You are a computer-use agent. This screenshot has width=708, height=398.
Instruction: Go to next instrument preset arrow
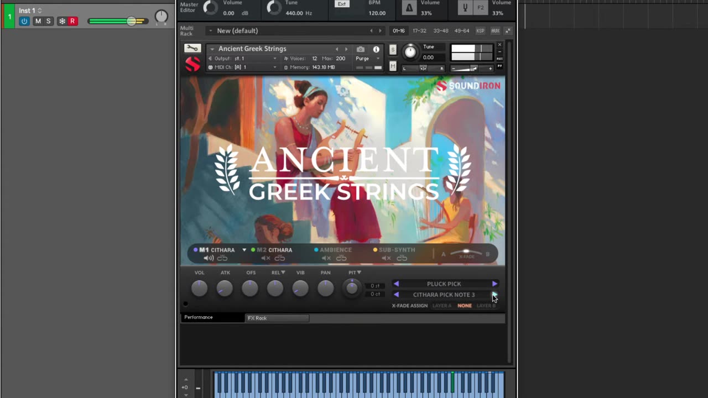[346, 49]
